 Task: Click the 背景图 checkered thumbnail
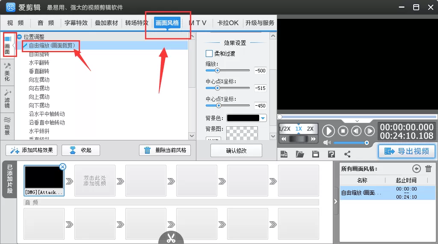[242, 133]
